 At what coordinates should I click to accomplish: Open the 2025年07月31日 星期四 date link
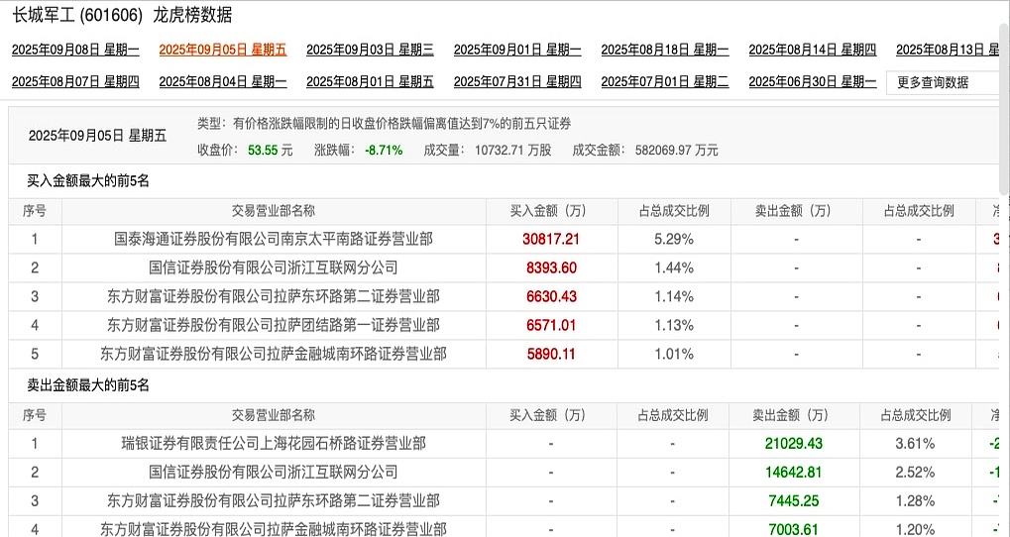(517, 82)
